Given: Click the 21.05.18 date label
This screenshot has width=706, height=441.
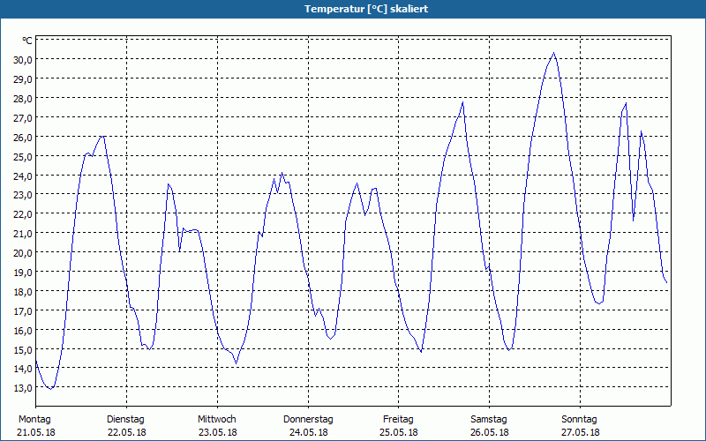Looking at the screenshot, I should point(35,432).
